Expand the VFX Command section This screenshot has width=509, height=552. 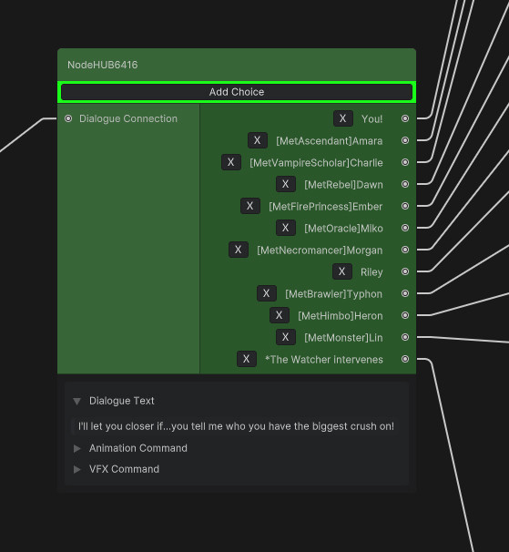[76, 469]
